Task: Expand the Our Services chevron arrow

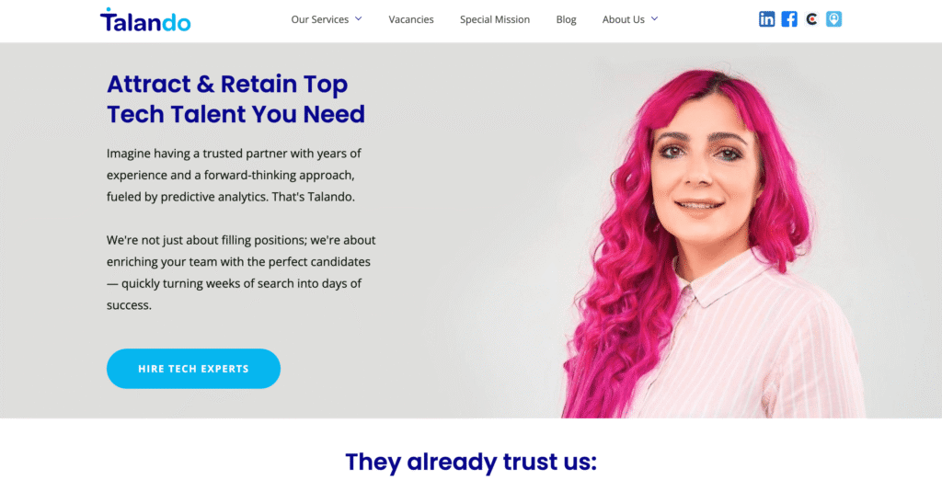Action: tap(359, 18)
